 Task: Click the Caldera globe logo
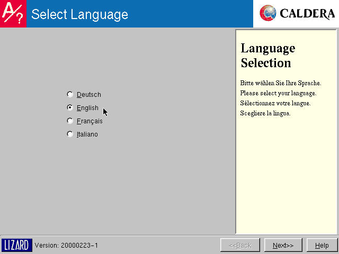point(269,14)
